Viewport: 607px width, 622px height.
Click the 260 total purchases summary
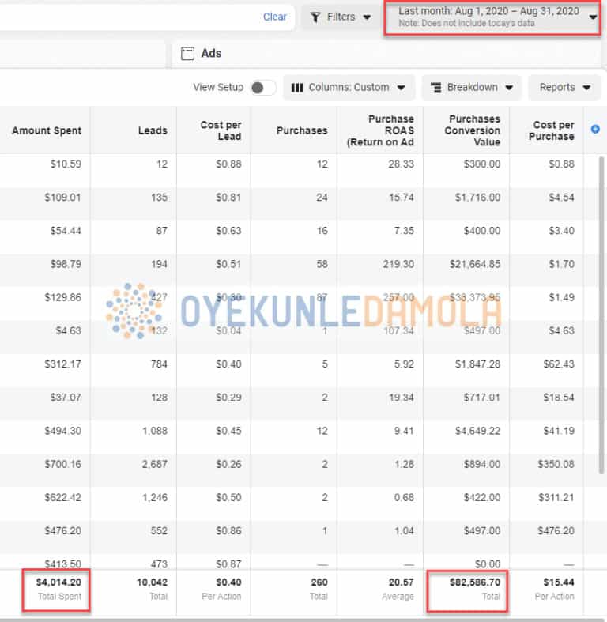coord(319,582)
